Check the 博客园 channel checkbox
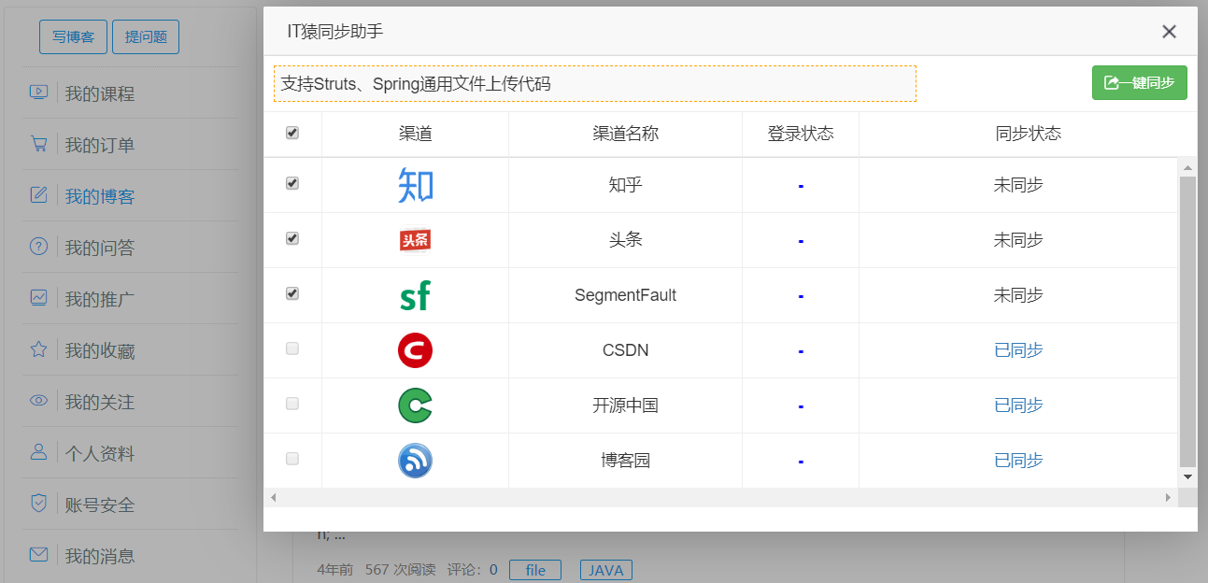Viewport: 1208px width, 583px height. [x=292, y=460]
